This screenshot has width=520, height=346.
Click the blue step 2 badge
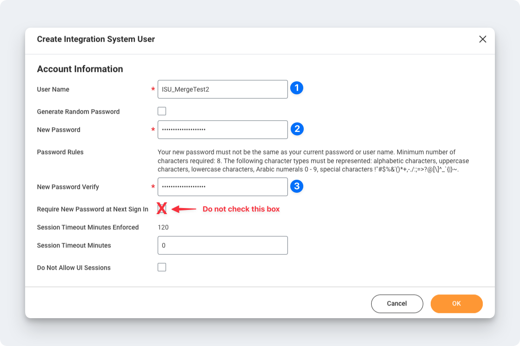(297, 129)
